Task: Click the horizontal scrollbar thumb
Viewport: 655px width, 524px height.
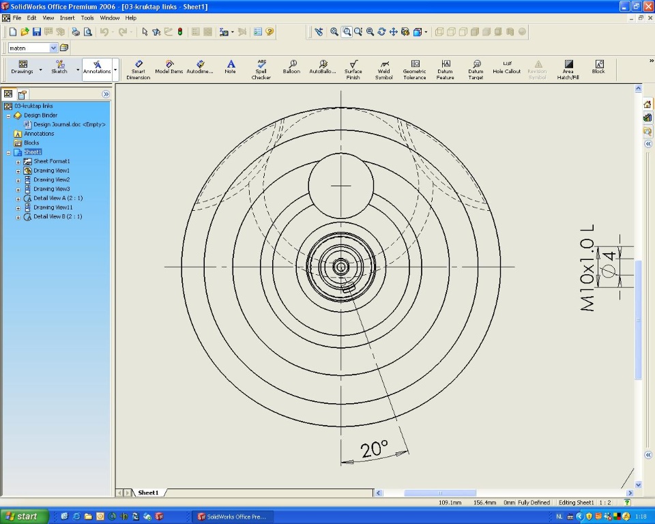Action: [x=440, y=493]
